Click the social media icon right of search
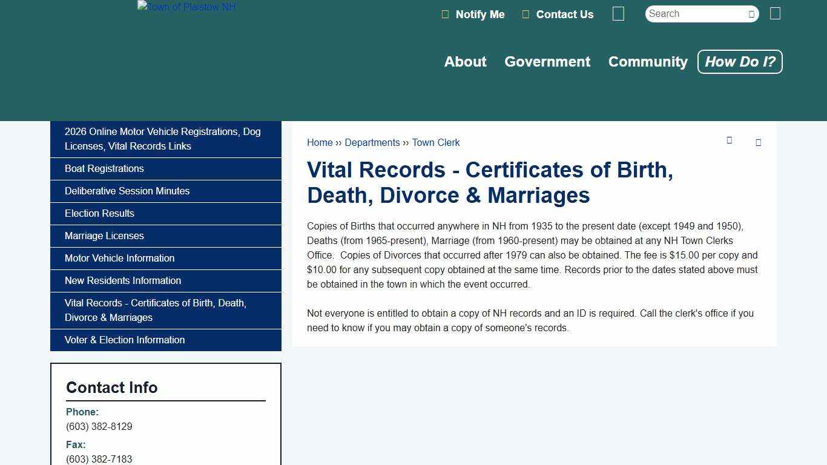The image size is (827, 465). coord(775,13)
